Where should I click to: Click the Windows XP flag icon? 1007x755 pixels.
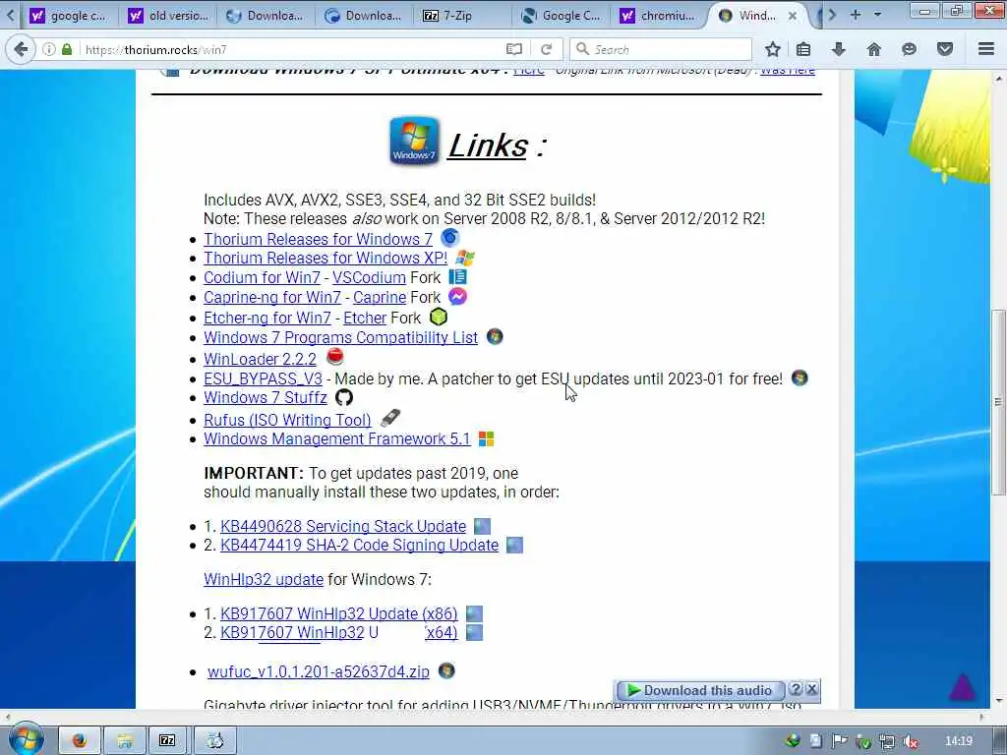coord(464,259)
